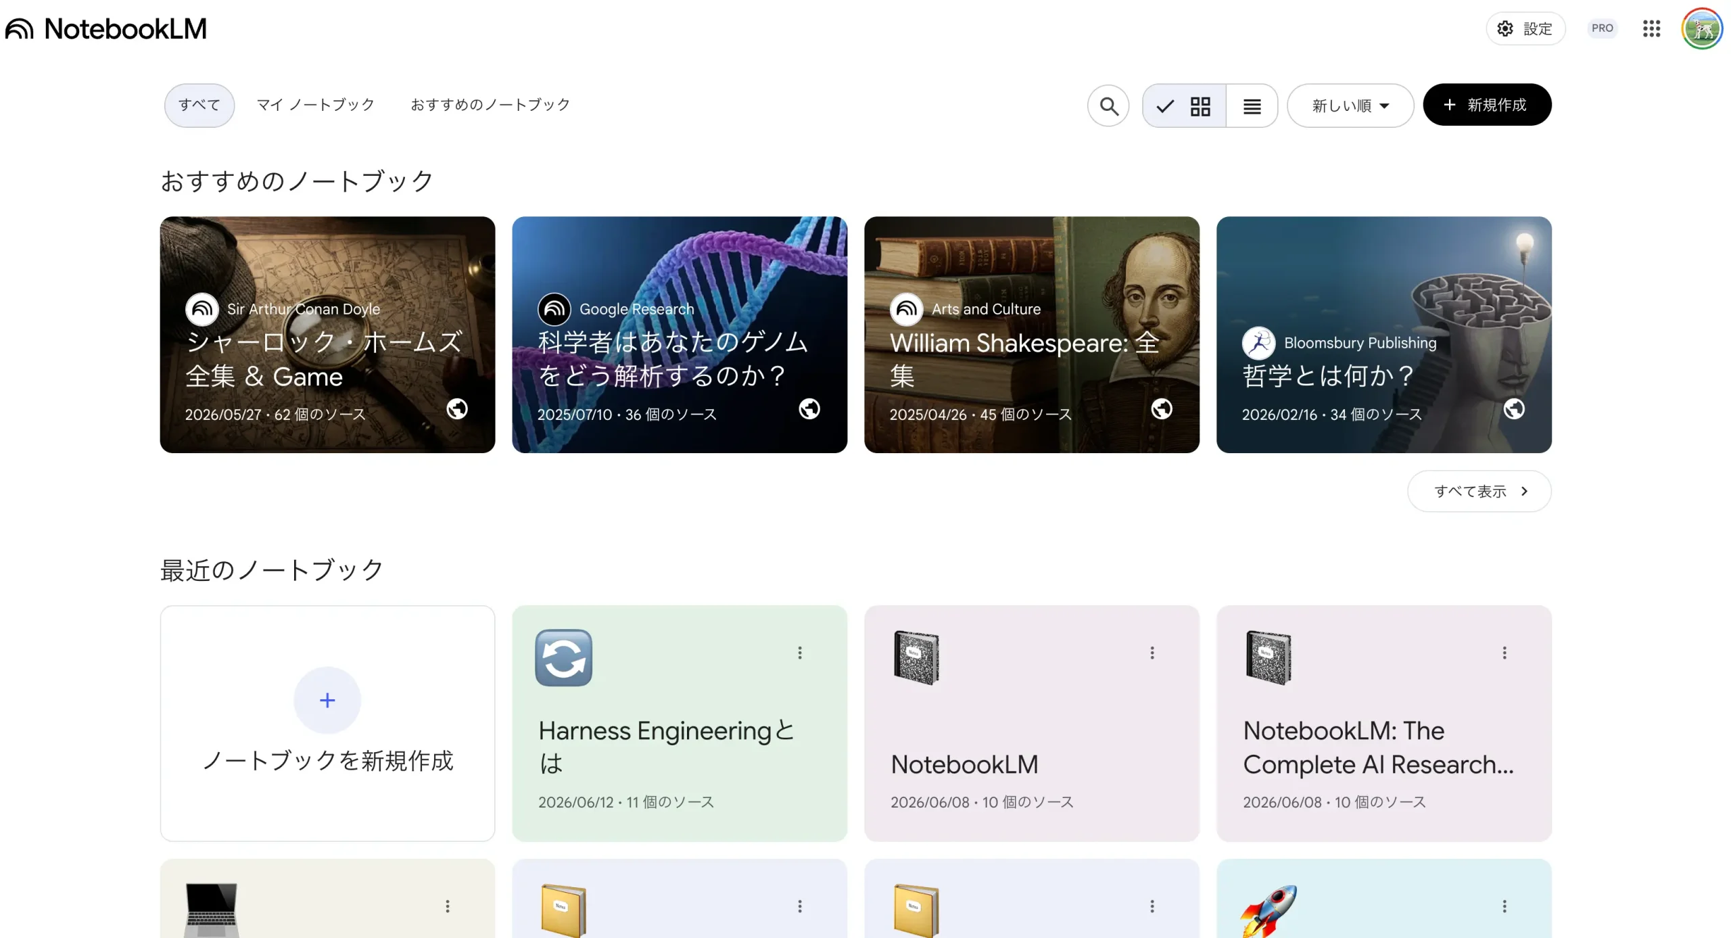Click the plus icon to create notebook

[327, 700]
